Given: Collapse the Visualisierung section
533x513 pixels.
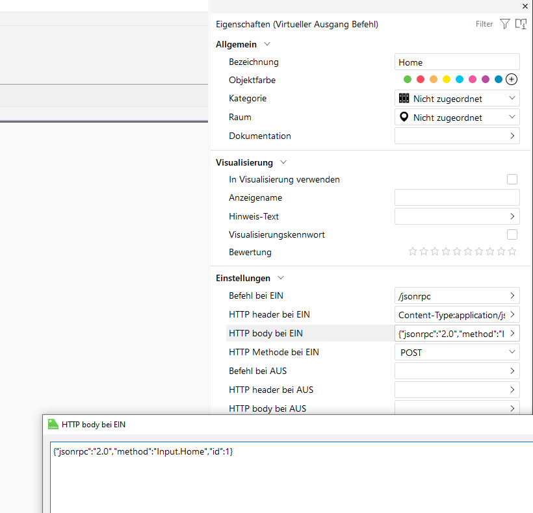Looking at the screenshot, I should coord(283,162).
